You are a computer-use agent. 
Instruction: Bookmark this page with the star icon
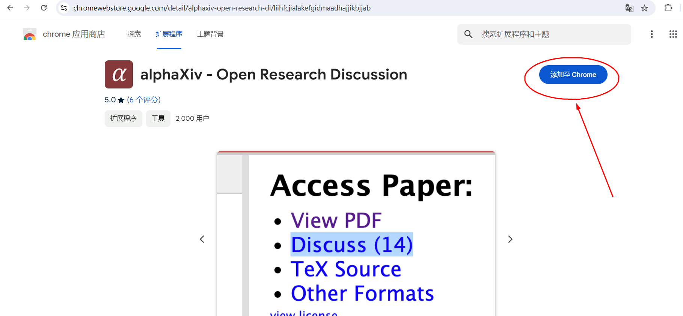coord(645,8)
